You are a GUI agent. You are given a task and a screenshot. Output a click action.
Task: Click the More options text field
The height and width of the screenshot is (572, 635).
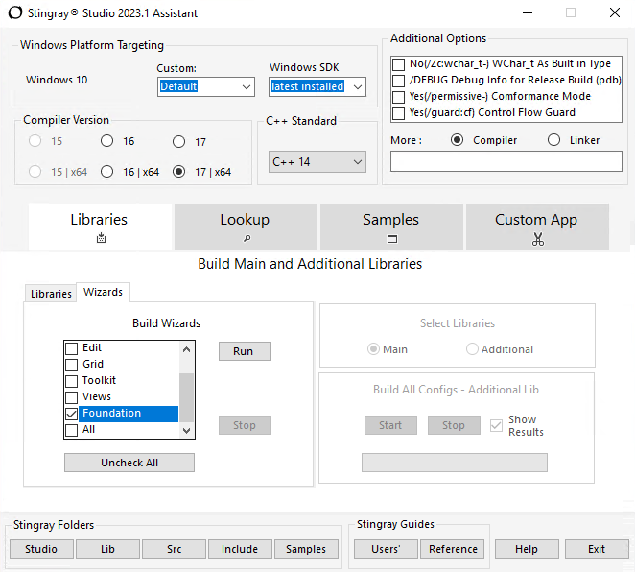click(x=506, y=161)
